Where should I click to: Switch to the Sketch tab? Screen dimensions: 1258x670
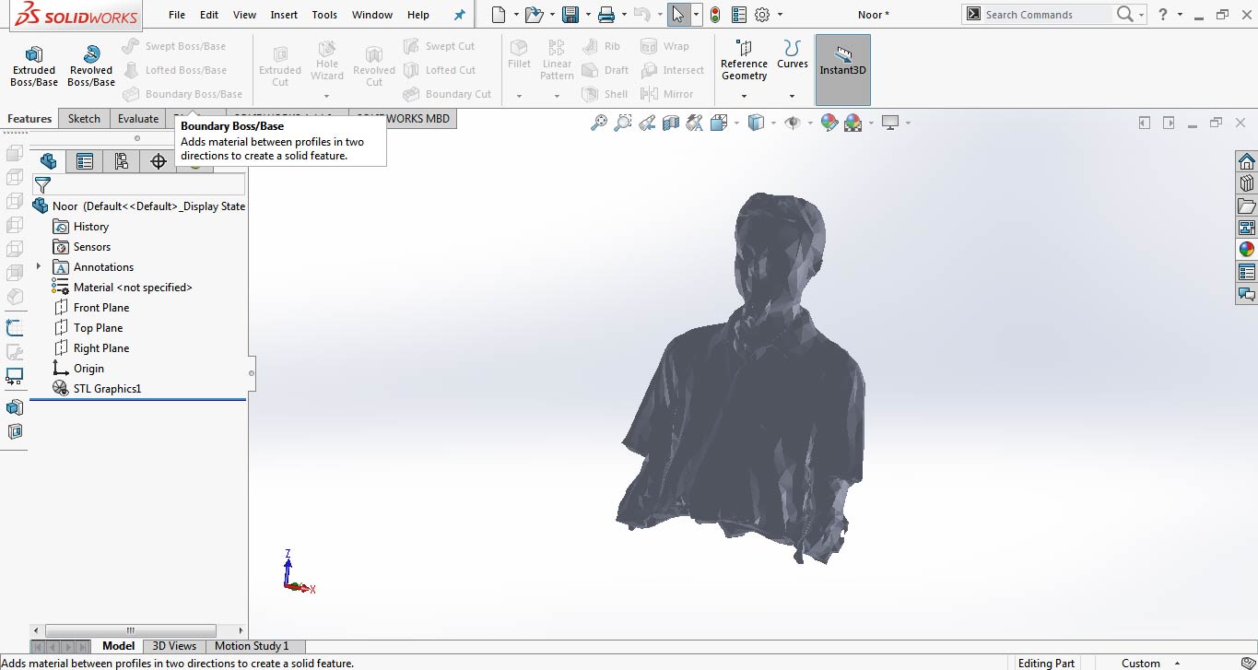pyautogui.click(x=84, y=119)
